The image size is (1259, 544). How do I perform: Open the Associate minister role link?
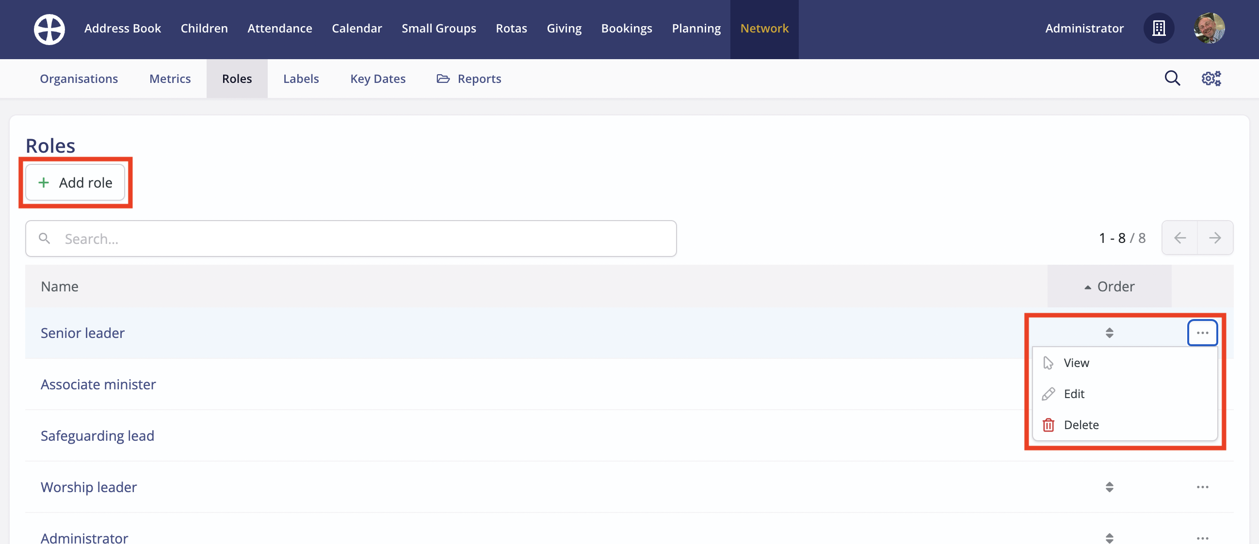point(98,384)
